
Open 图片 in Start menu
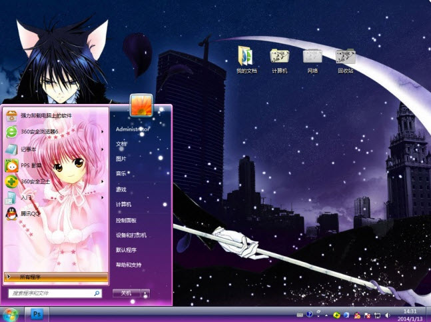pos(121,159)
